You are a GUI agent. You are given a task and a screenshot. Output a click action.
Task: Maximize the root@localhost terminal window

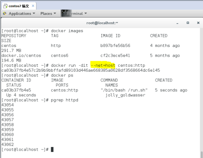point(188,23)
